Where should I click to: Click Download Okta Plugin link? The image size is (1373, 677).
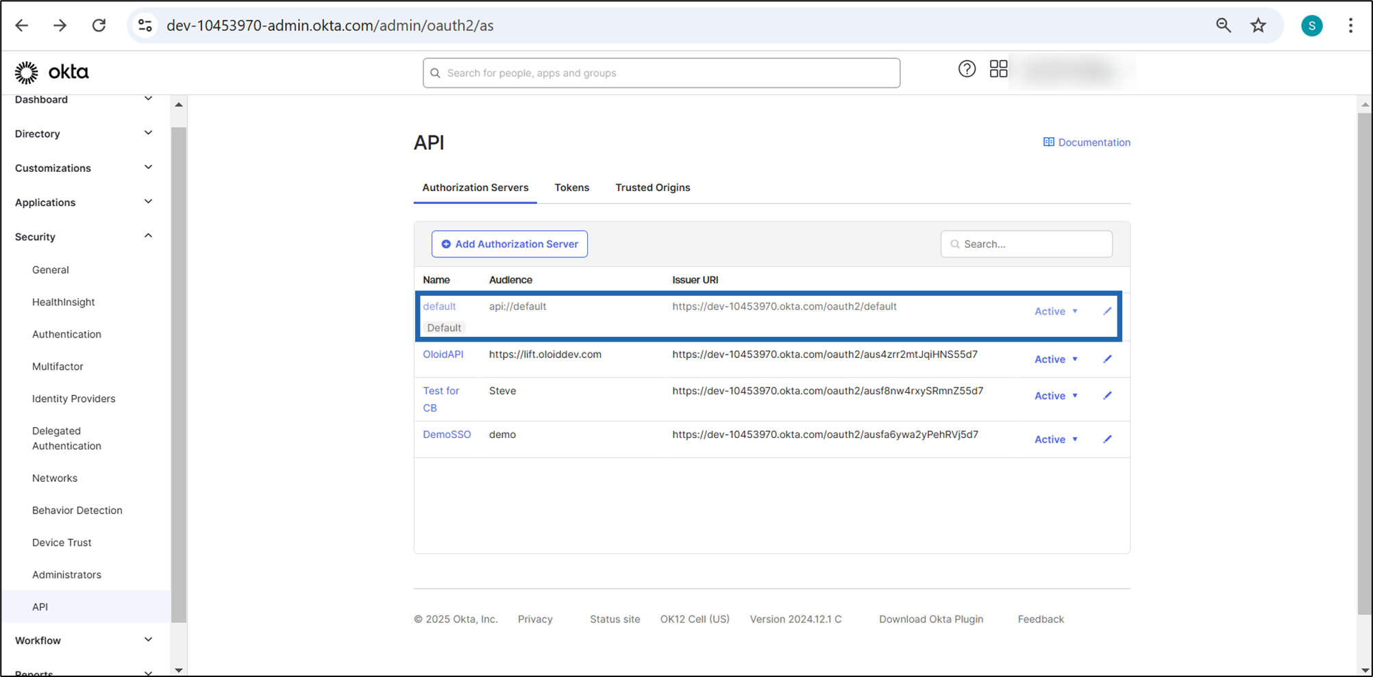tap(931, 619)
